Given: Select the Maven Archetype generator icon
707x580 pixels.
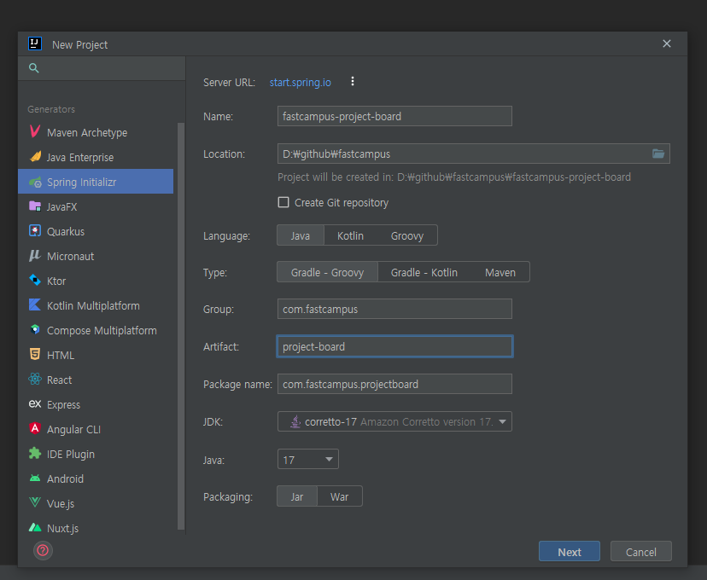Looking at the screenshot, I should [35, 132].
